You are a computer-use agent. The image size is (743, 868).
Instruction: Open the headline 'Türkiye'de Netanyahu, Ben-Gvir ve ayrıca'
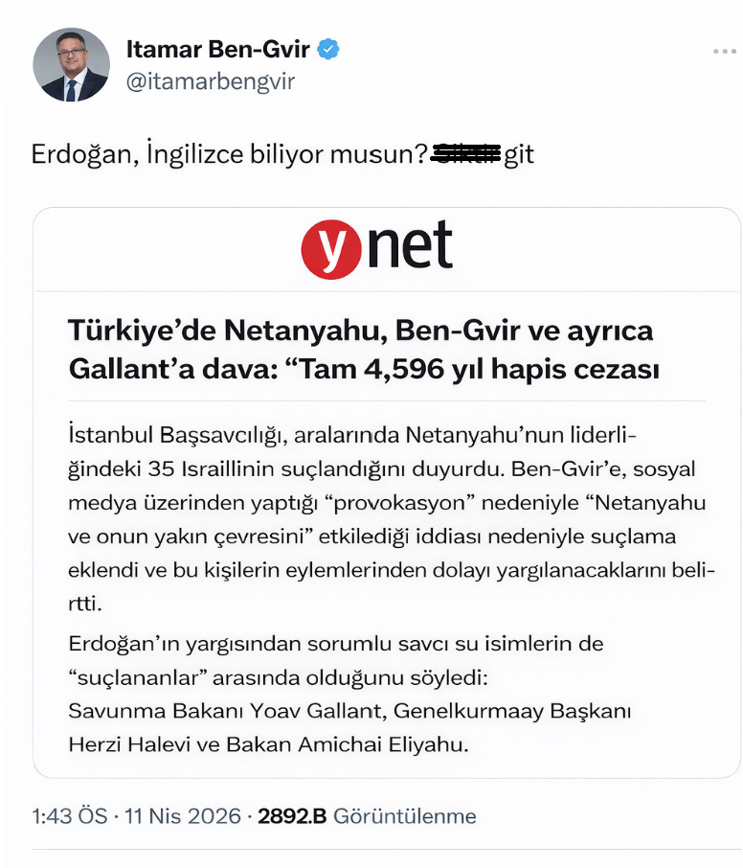[361, 331]
